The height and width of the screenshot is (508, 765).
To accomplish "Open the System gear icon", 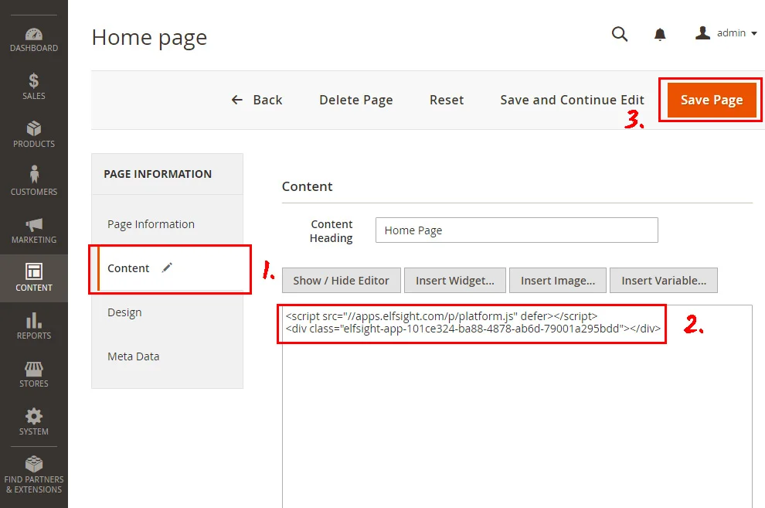I will click(34, 416).
